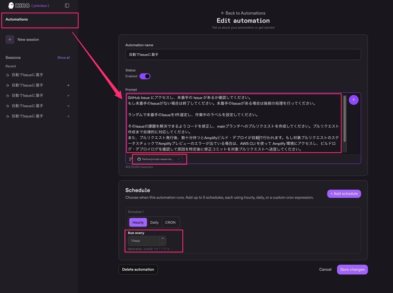Edit the Automation name field
The image size is (393, 293).
pos(243,54)
